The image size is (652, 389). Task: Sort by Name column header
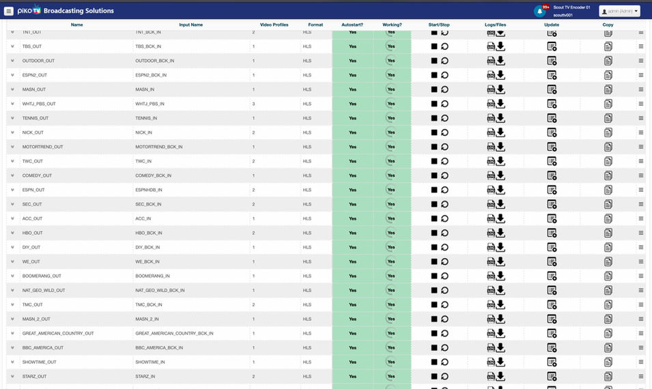click(76, 25)
